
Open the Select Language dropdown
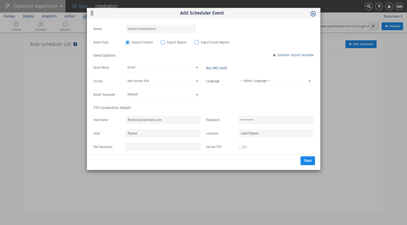click(309, 81)
